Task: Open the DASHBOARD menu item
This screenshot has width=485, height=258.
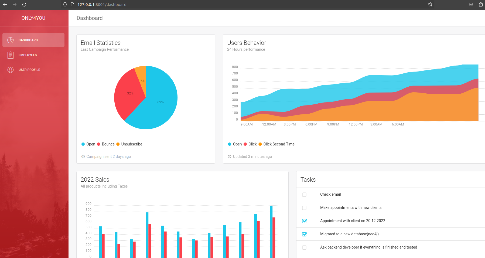Action: click(33, 40)
